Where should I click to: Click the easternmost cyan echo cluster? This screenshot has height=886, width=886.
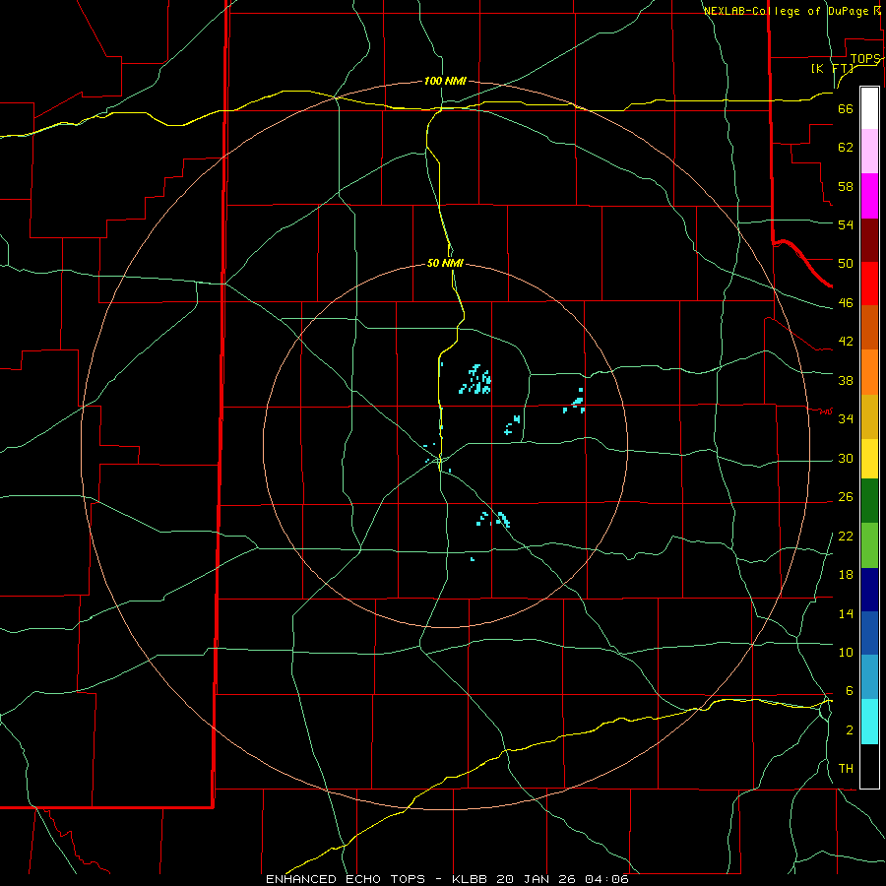point(575,402)
